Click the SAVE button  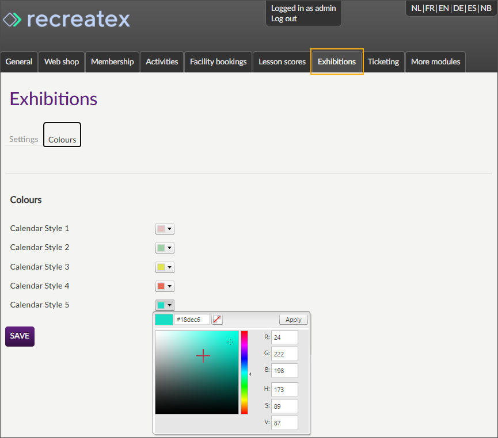(19, 336)
